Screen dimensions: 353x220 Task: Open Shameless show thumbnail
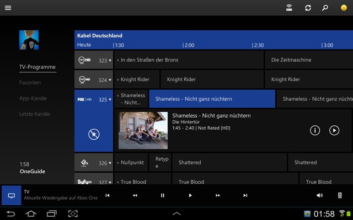coord(143,130)
